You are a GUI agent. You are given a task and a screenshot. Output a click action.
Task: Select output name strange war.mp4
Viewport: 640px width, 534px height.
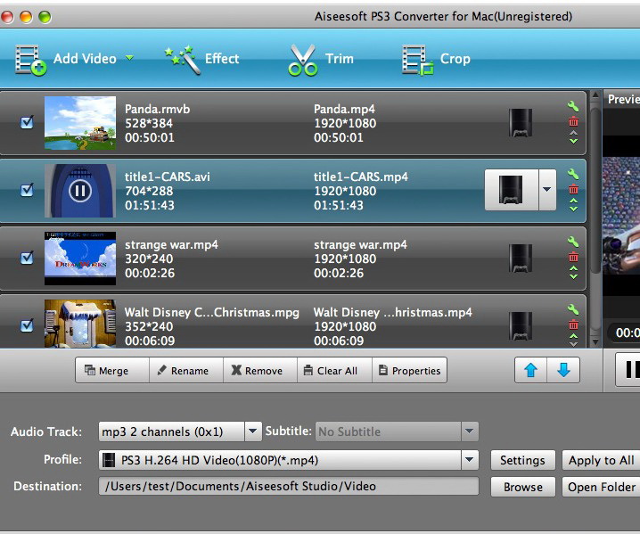tap(360, 244)
